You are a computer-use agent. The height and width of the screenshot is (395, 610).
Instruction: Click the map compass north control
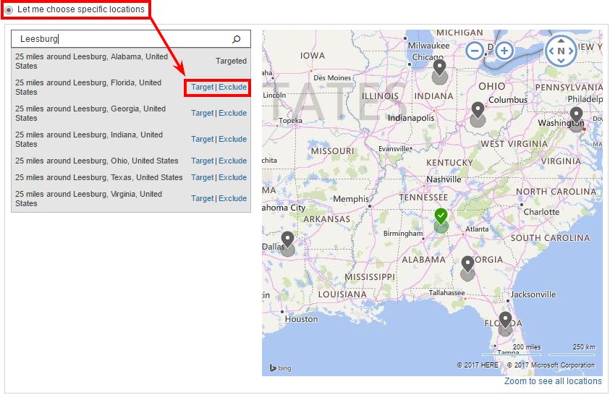(561, 51)
